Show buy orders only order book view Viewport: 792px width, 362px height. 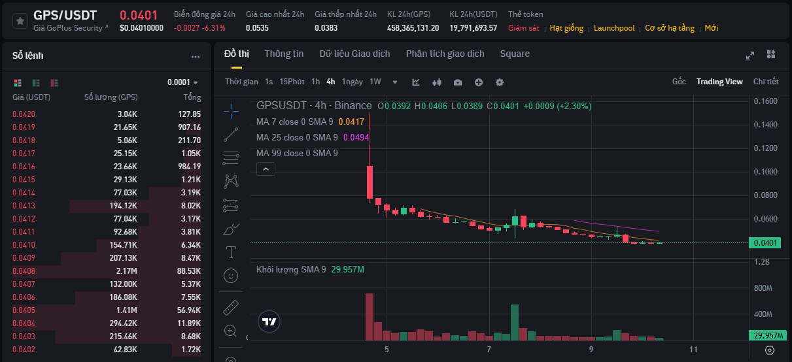(x=36, y=82)
